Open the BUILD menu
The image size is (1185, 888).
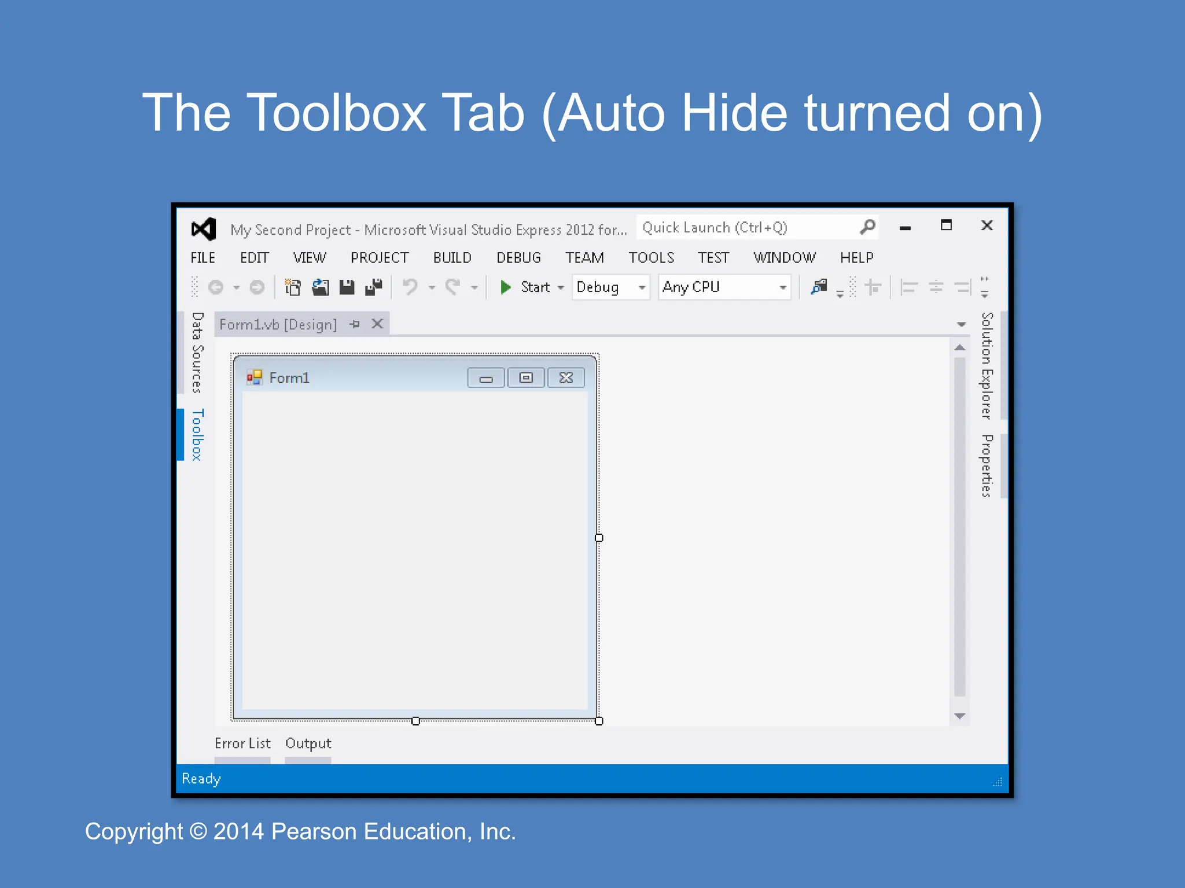[452, 258]
